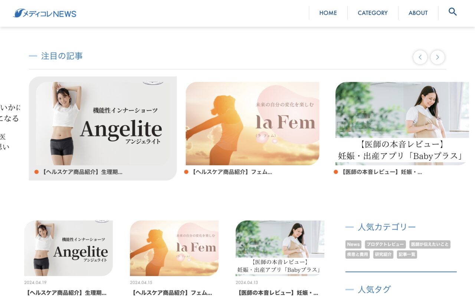Open featured caption 【ヘルスケア商品紹介】フェム...
This screenshot has width=475, height=300.
pyautogui.click(x=231, y=172)
